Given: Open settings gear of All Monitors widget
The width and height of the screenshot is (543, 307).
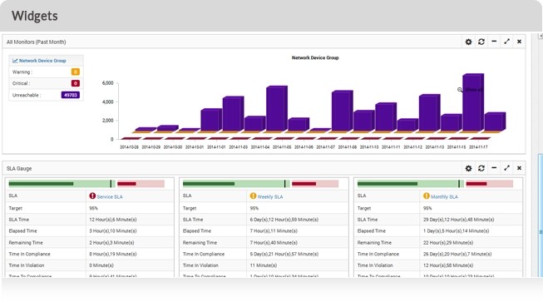Looking at the screenshot, I should pos(468,42).
